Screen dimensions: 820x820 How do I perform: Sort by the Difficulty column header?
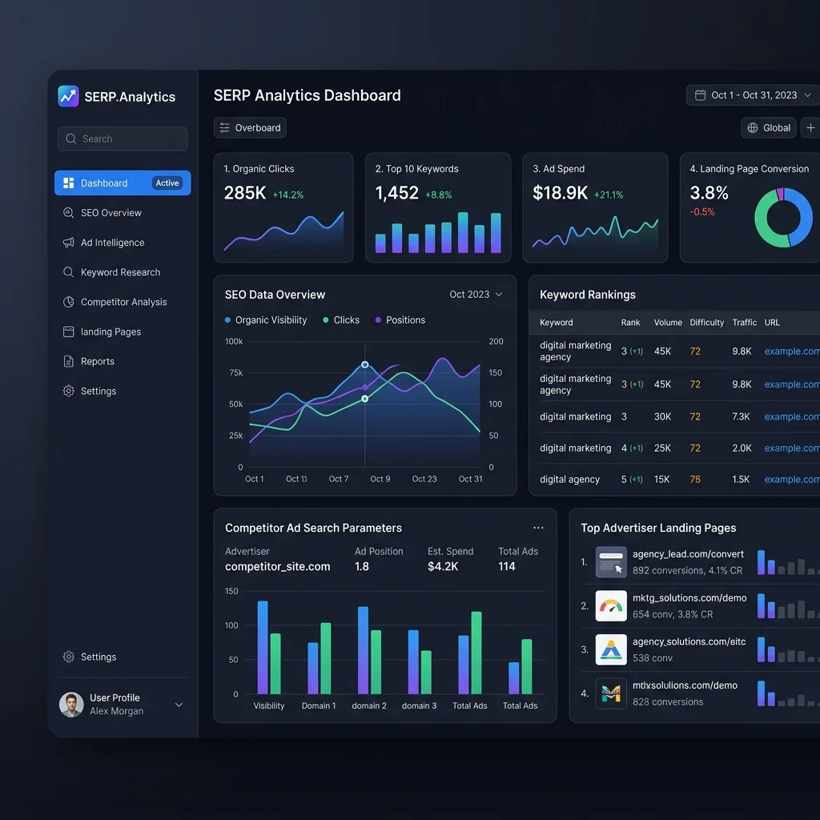[x=706, y=323]
